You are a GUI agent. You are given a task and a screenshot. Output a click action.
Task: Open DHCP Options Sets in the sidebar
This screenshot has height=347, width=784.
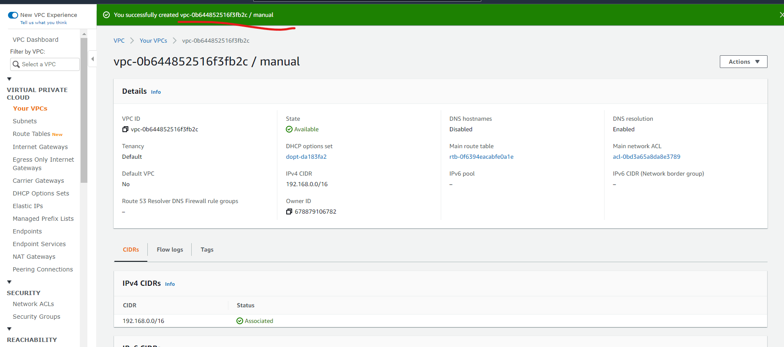click(41, 193)
